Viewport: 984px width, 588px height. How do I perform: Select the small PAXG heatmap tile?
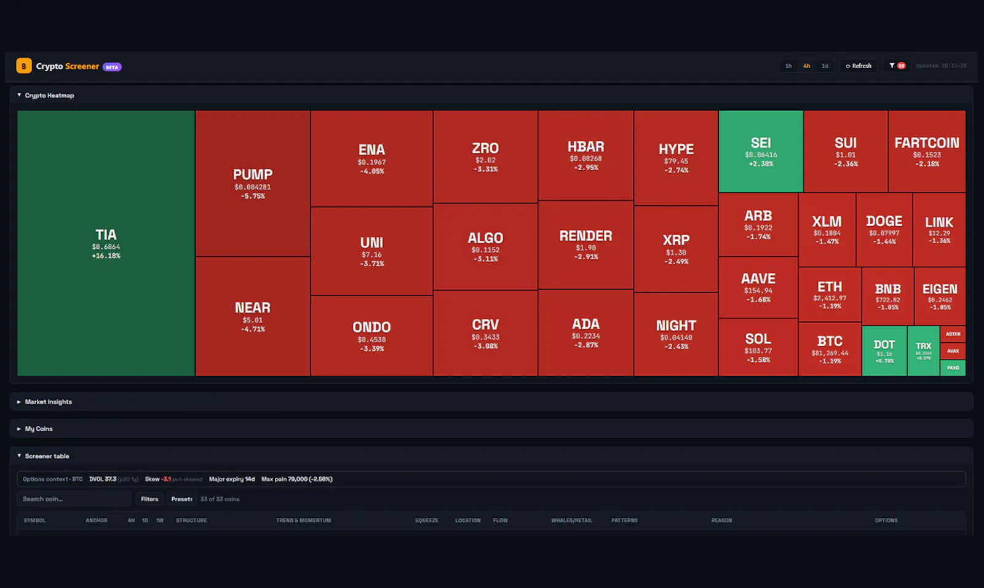coord(953,367)
